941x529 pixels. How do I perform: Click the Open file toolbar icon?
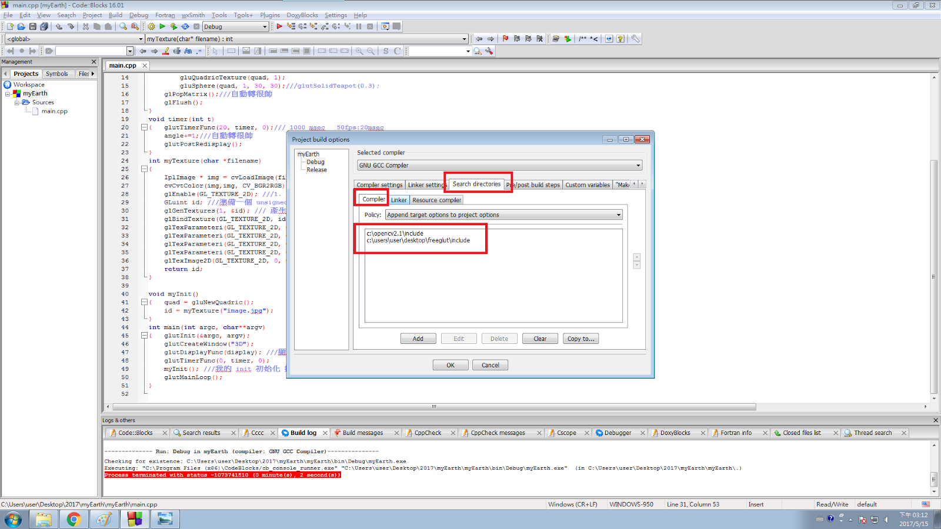21,26
